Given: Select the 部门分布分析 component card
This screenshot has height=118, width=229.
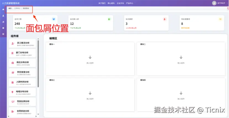Looking at the screenshot, I should tap(22, 53).
